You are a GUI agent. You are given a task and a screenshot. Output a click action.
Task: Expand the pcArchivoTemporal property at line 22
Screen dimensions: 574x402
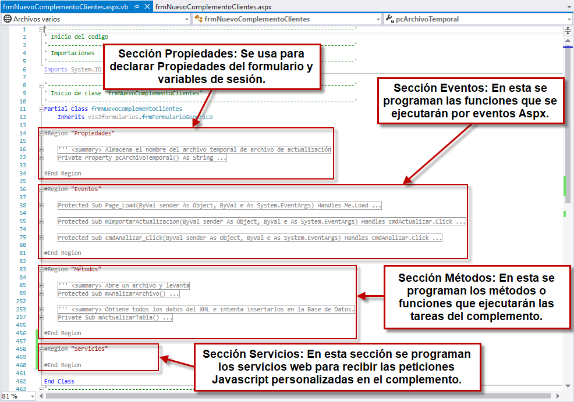[x=41, y=157]
